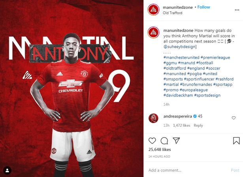This screenshot has height=177, width=243.
Task: Click the Add a comment field
Action: click(188, 170)
